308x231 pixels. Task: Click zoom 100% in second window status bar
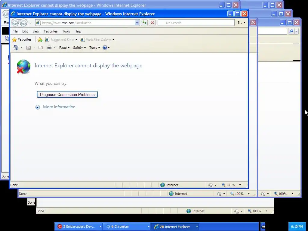click(x=237, y=194)
